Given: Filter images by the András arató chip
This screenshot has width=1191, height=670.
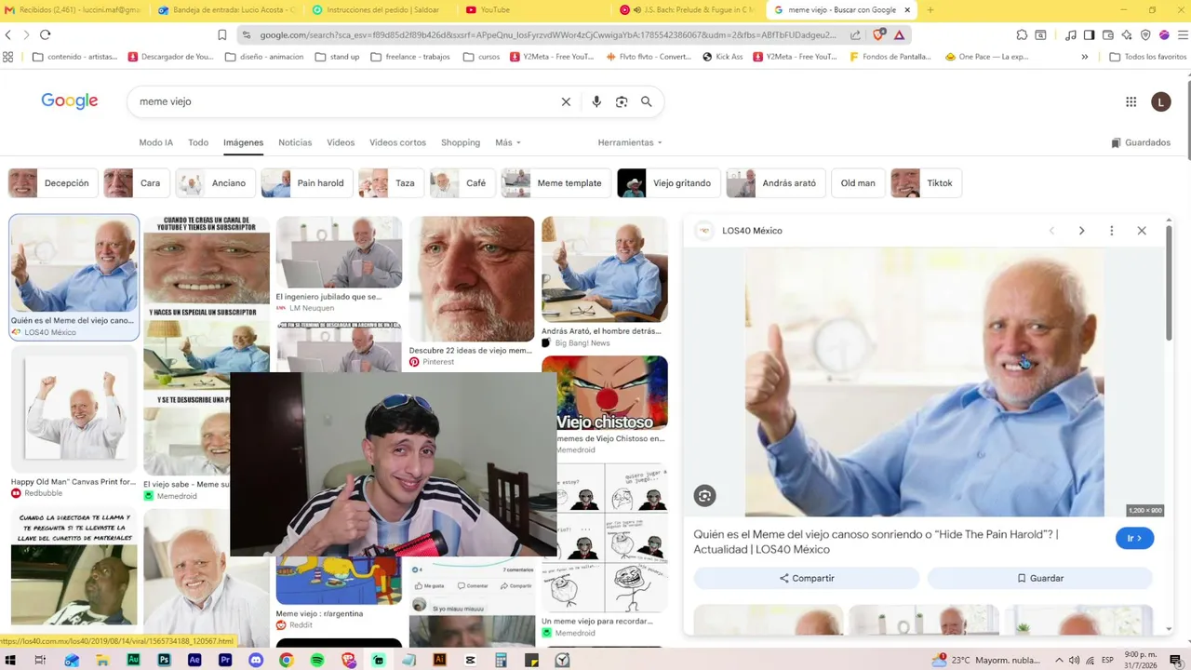Looking at the screenshot, I should coord(774,183).
